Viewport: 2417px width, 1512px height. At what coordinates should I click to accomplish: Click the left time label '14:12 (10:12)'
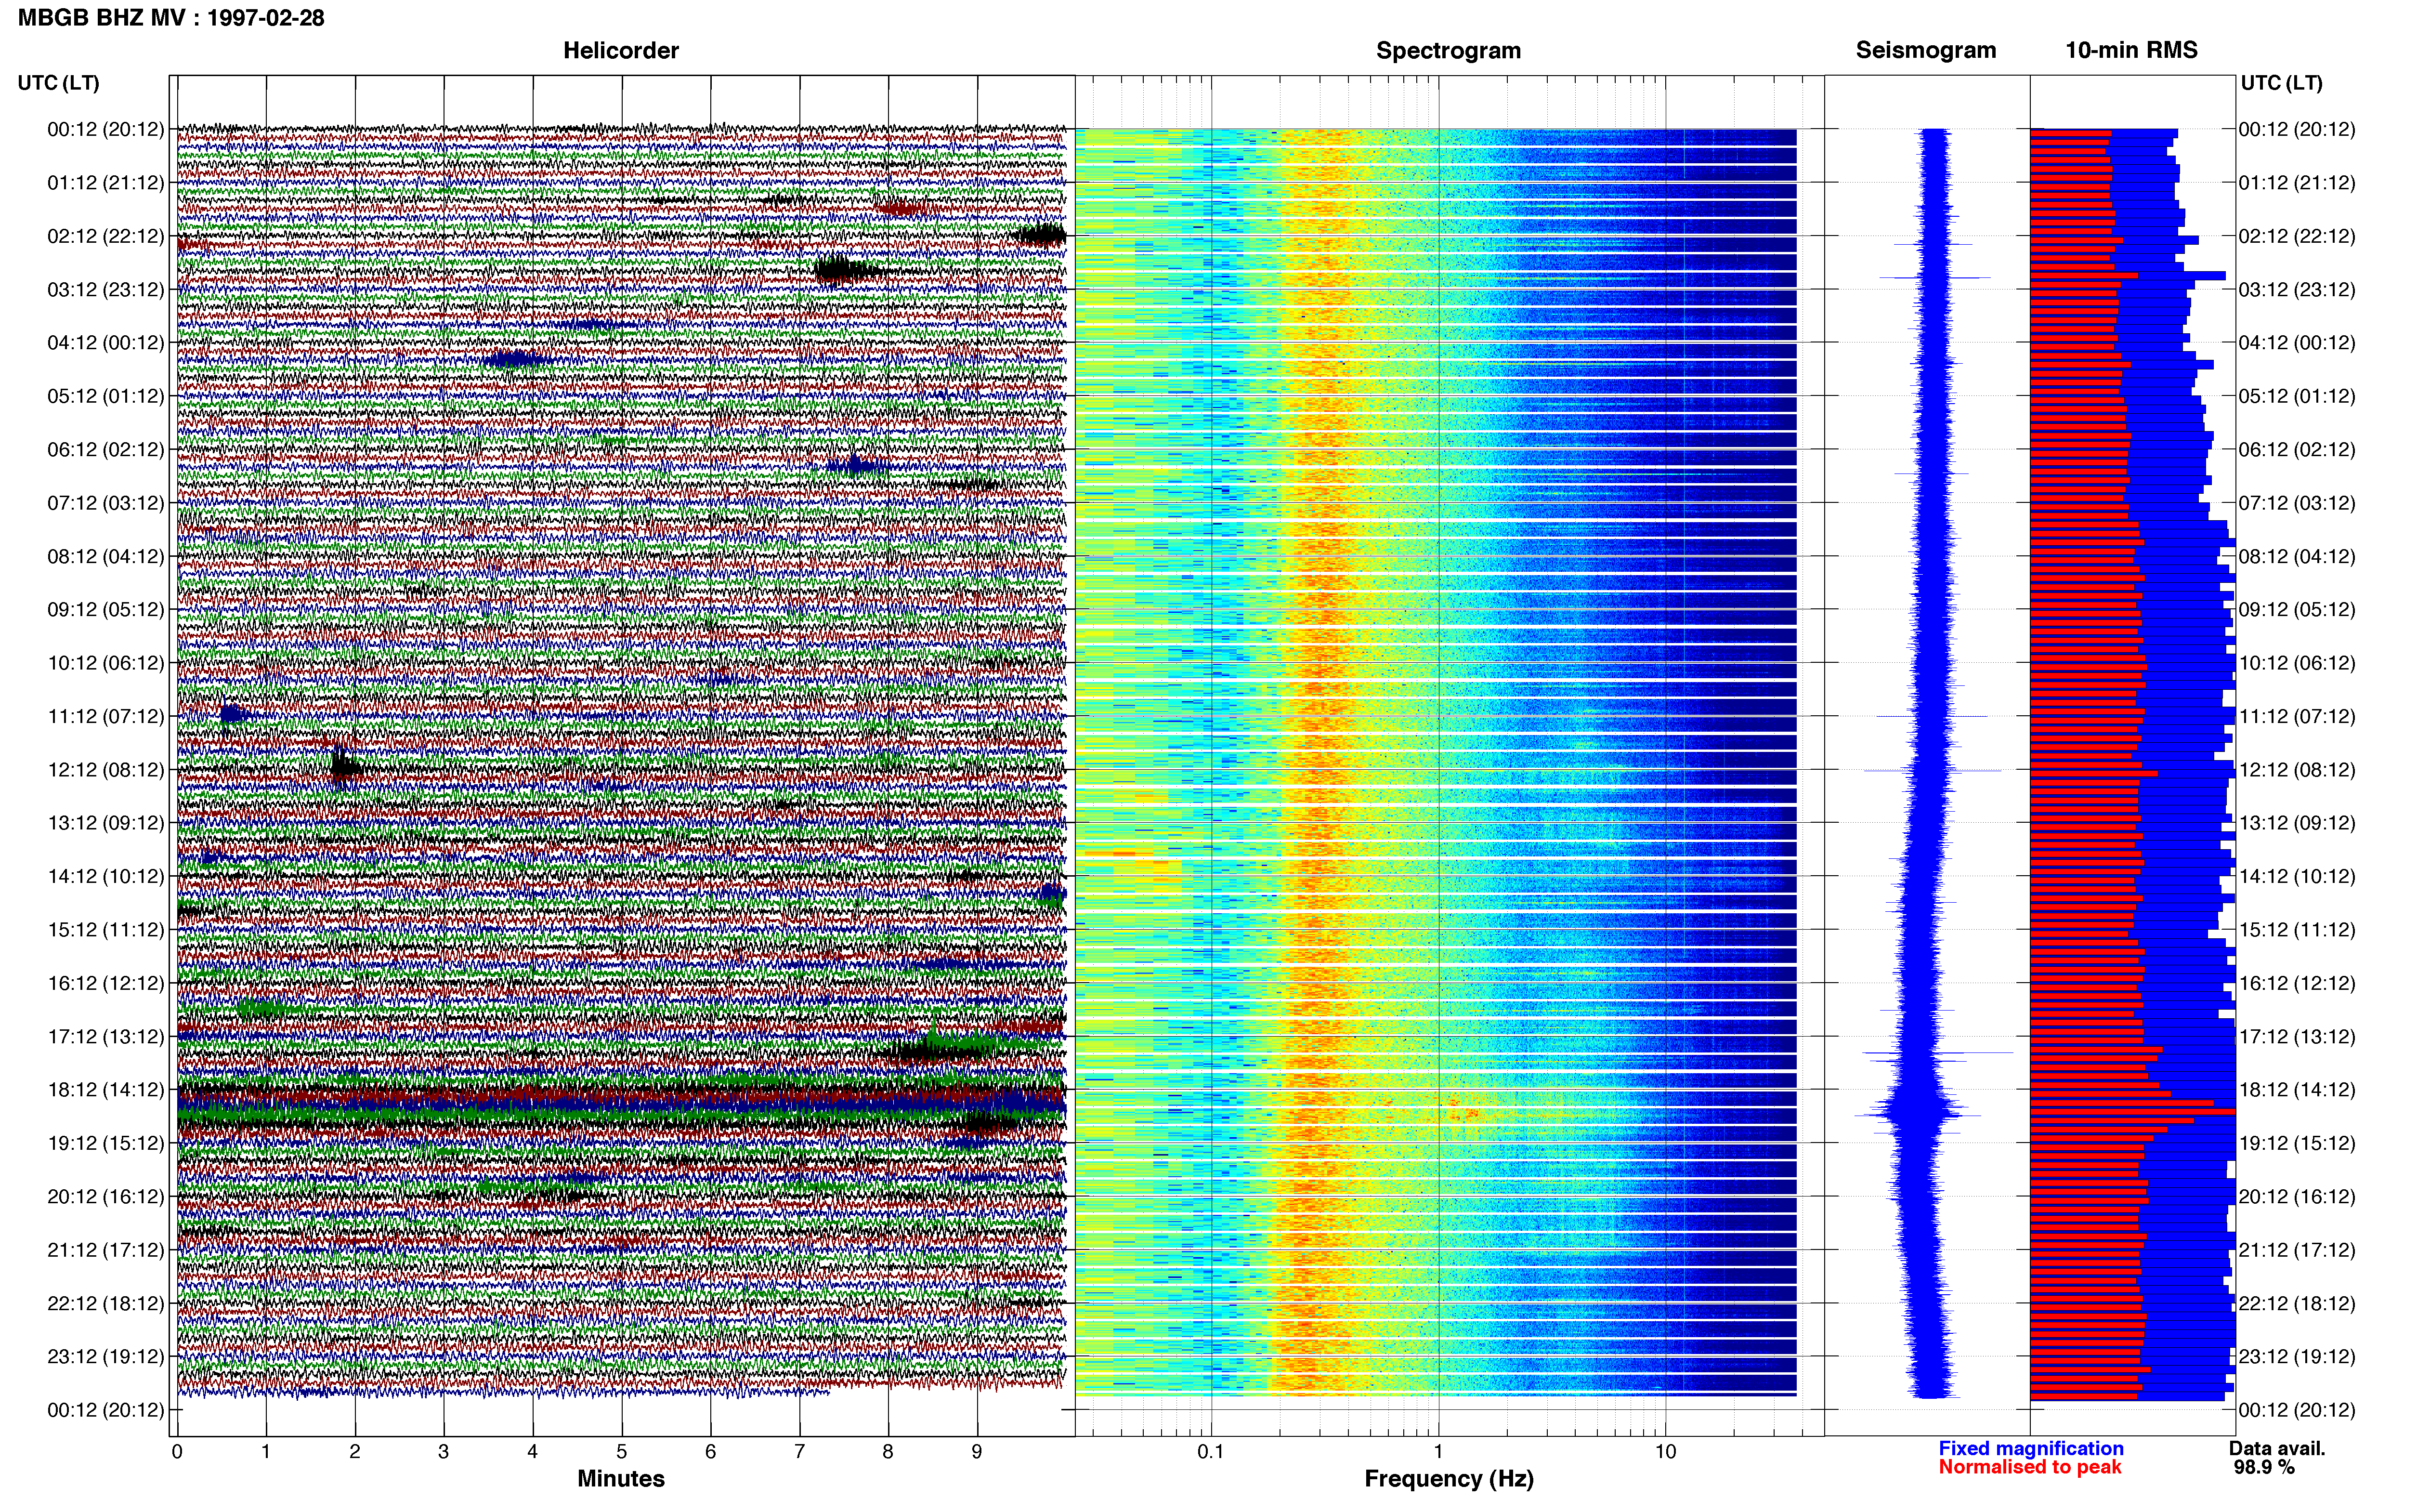coord(106,877)
